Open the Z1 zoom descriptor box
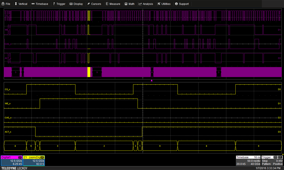 tap(34, 161)
